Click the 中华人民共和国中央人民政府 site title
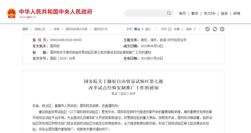Viewport: 251px width, 133px height. [x=56, y=12]
